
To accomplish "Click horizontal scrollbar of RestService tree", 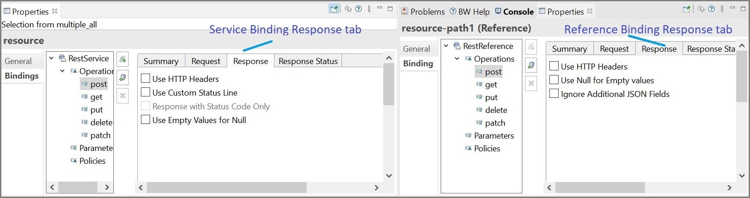I will tap(78, 187).
